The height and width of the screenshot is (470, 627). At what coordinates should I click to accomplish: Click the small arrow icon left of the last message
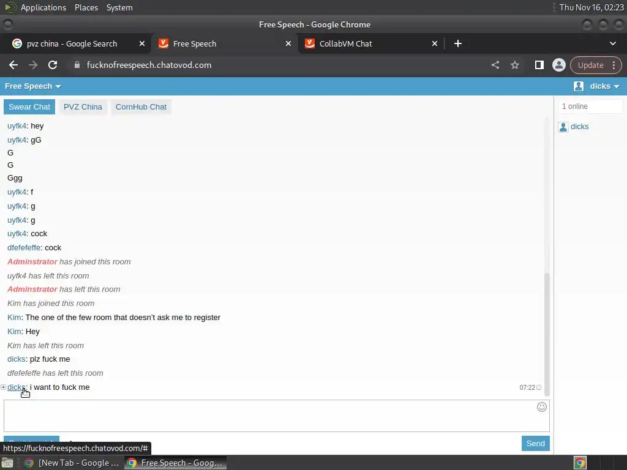[x=3, y=387]
